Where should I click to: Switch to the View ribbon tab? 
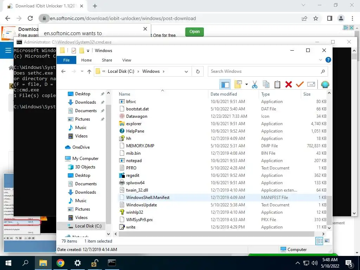click(x=127, y=60)
